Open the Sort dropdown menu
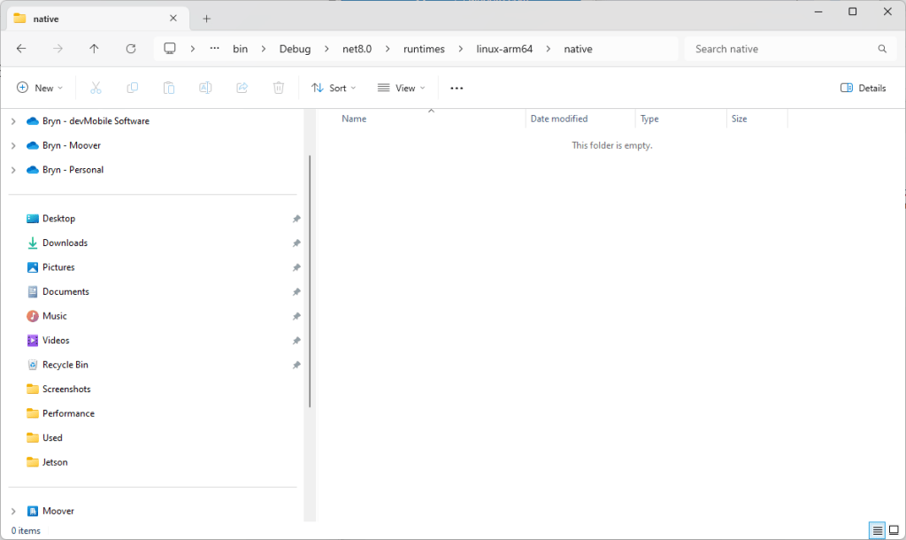 (x=334, y=88)
